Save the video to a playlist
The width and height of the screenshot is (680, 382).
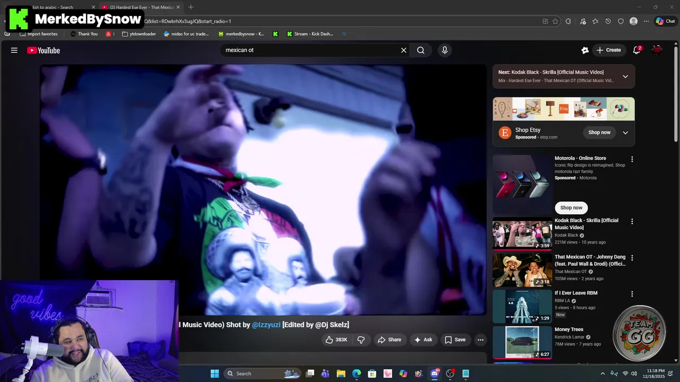click(x=455, y=340)
